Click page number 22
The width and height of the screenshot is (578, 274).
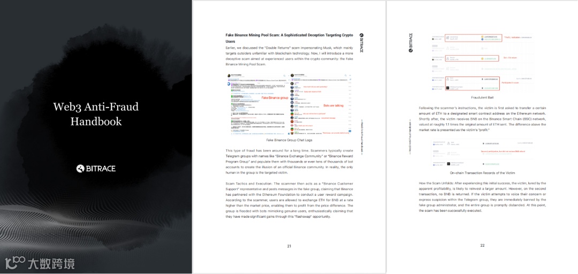coord(482,246)
